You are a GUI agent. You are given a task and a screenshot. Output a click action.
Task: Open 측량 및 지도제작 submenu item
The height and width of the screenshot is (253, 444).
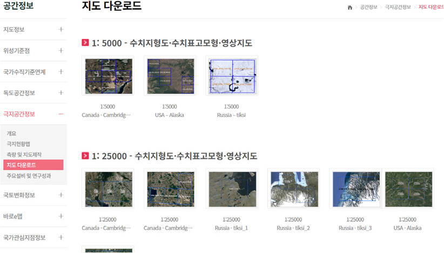click(x=24, y=155)
